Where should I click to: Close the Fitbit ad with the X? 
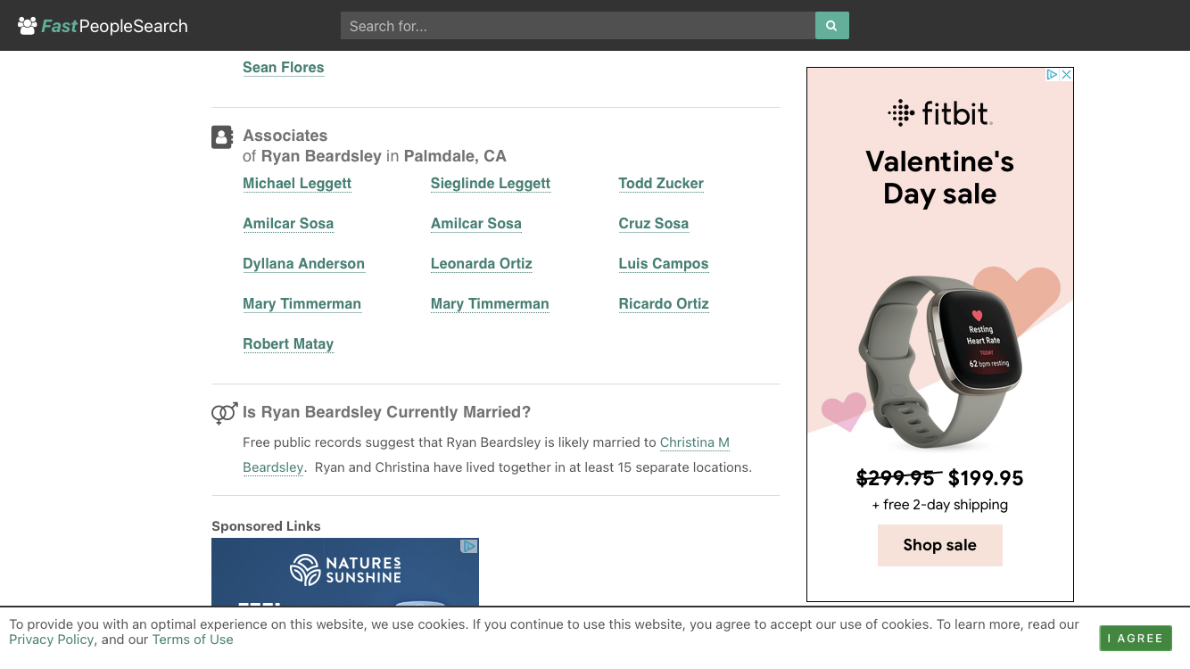[x=1066, y=75]
